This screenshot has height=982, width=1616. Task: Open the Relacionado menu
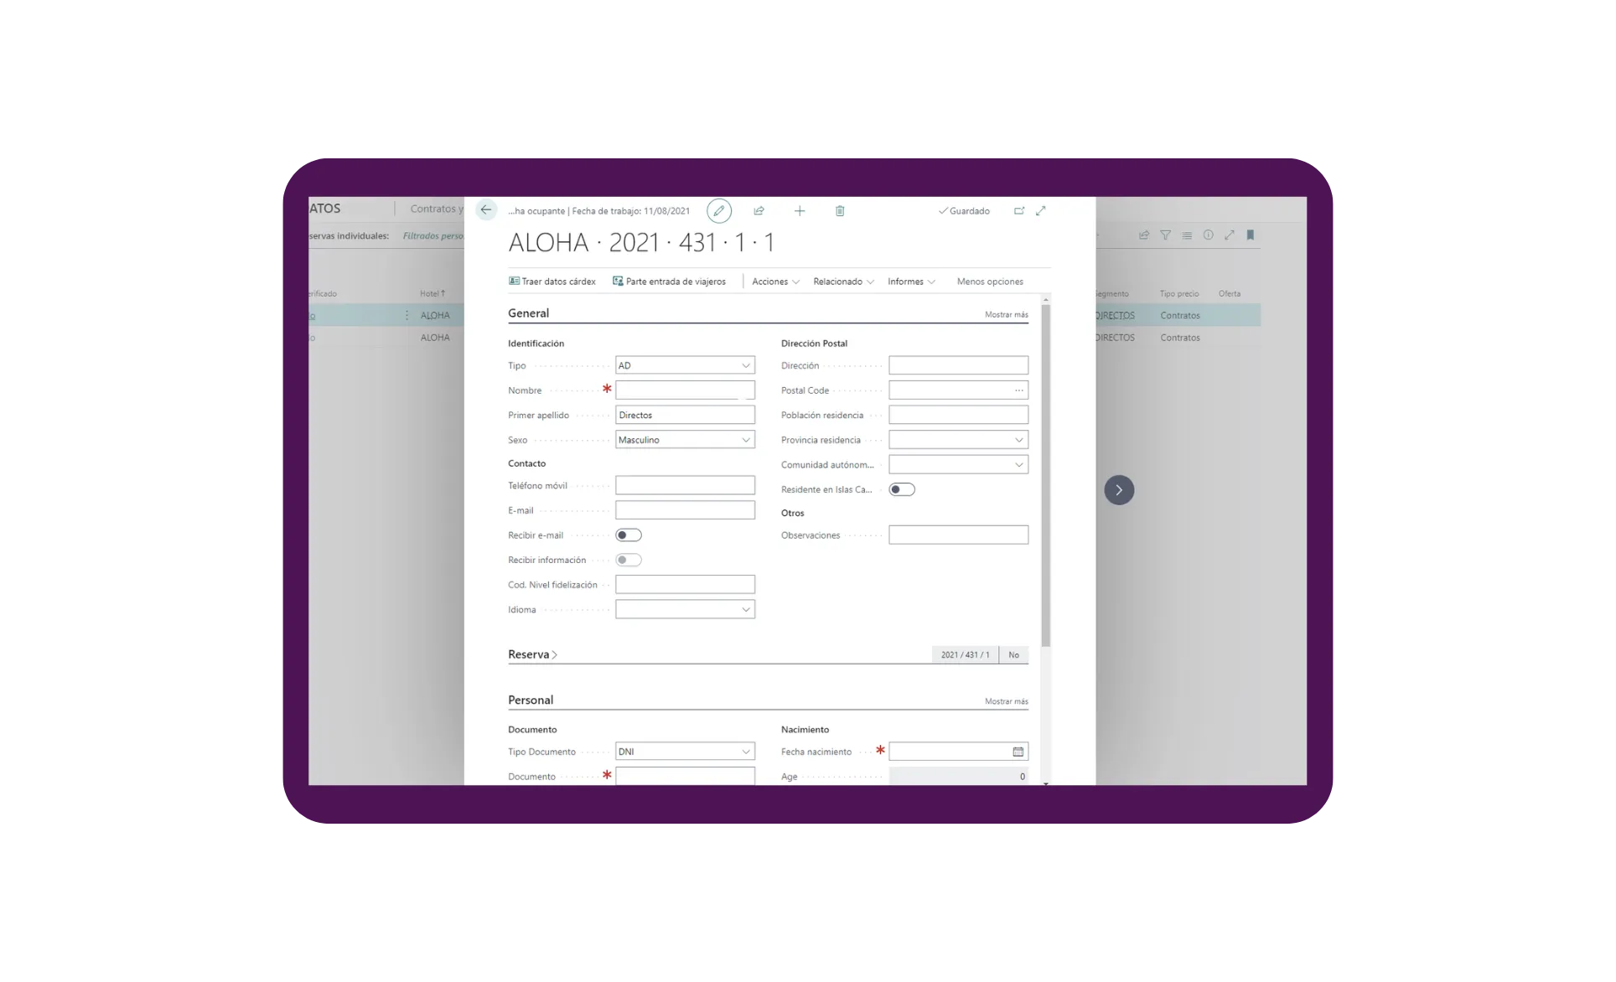pos(843,282)
